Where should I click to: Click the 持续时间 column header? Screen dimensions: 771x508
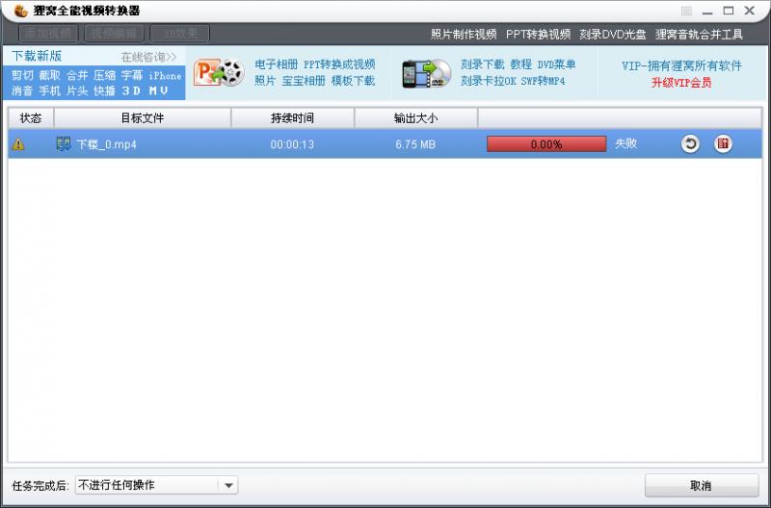(x=293, y=118)
